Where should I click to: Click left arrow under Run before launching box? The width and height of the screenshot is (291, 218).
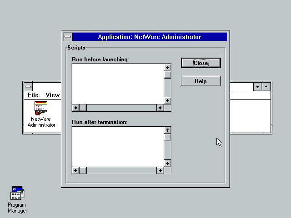(76, 108)
